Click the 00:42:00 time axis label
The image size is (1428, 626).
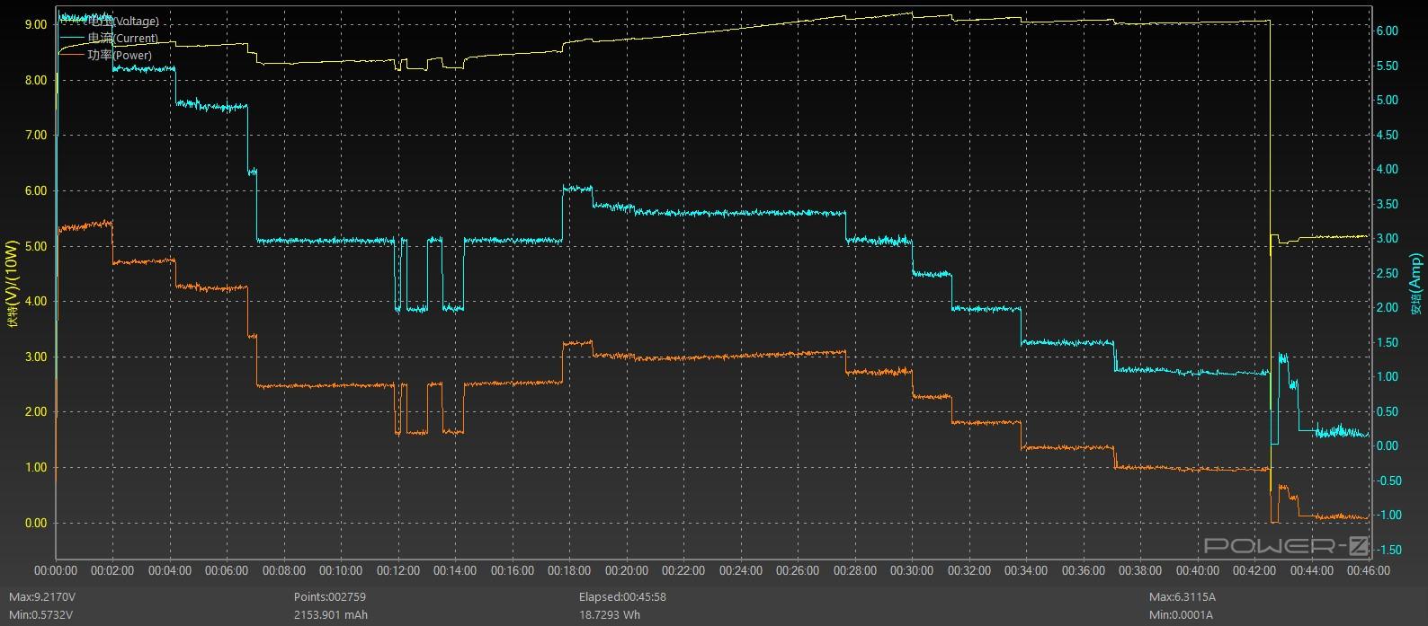pyautogui.click(x=1254, y=571)
